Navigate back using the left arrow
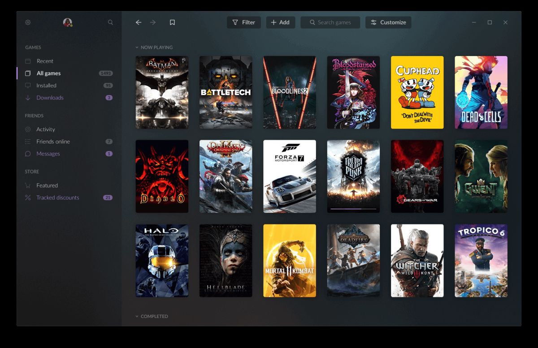The height and width of the screenshot is (348, 538). (138, 22)
